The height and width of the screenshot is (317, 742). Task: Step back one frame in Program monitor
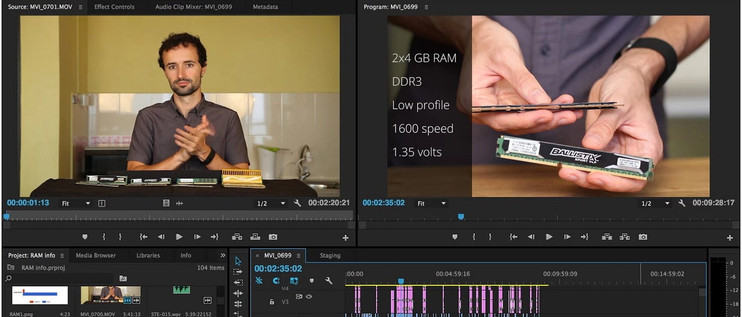click(x=531, y=237)
